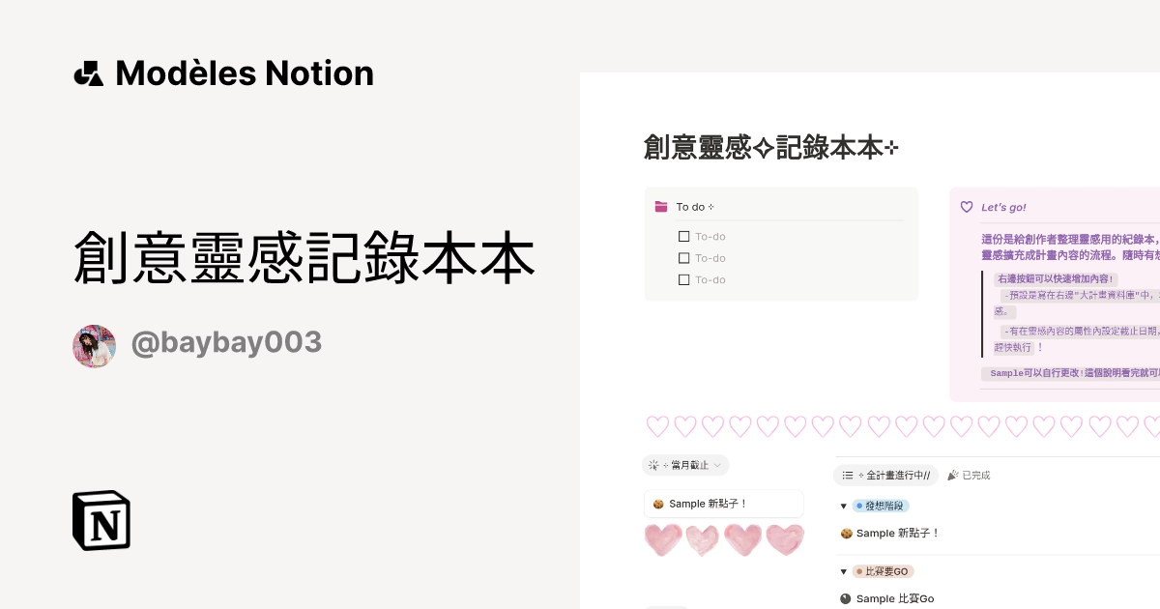Check the third To-do checkbox
Screen dimensions: 1160x609
pyautogui.click(x=684, y=279)
